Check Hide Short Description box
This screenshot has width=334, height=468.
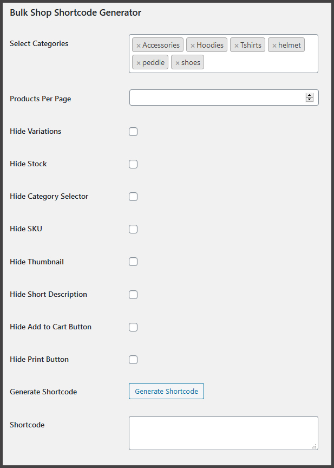[x=133, y=295]
